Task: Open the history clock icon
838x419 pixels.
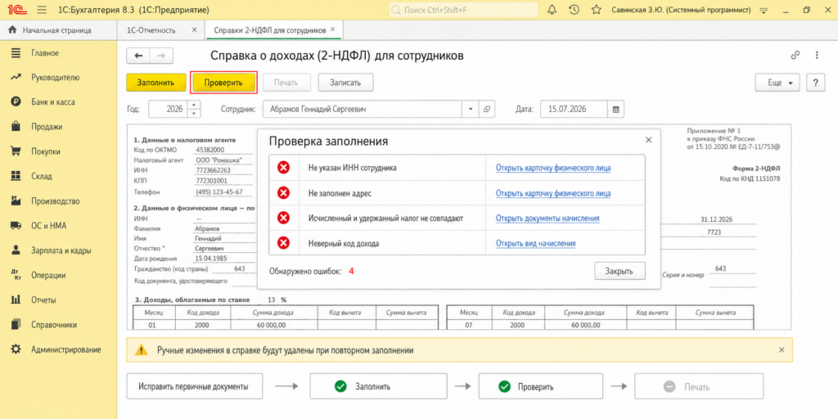Action: [x=574, y=10]
